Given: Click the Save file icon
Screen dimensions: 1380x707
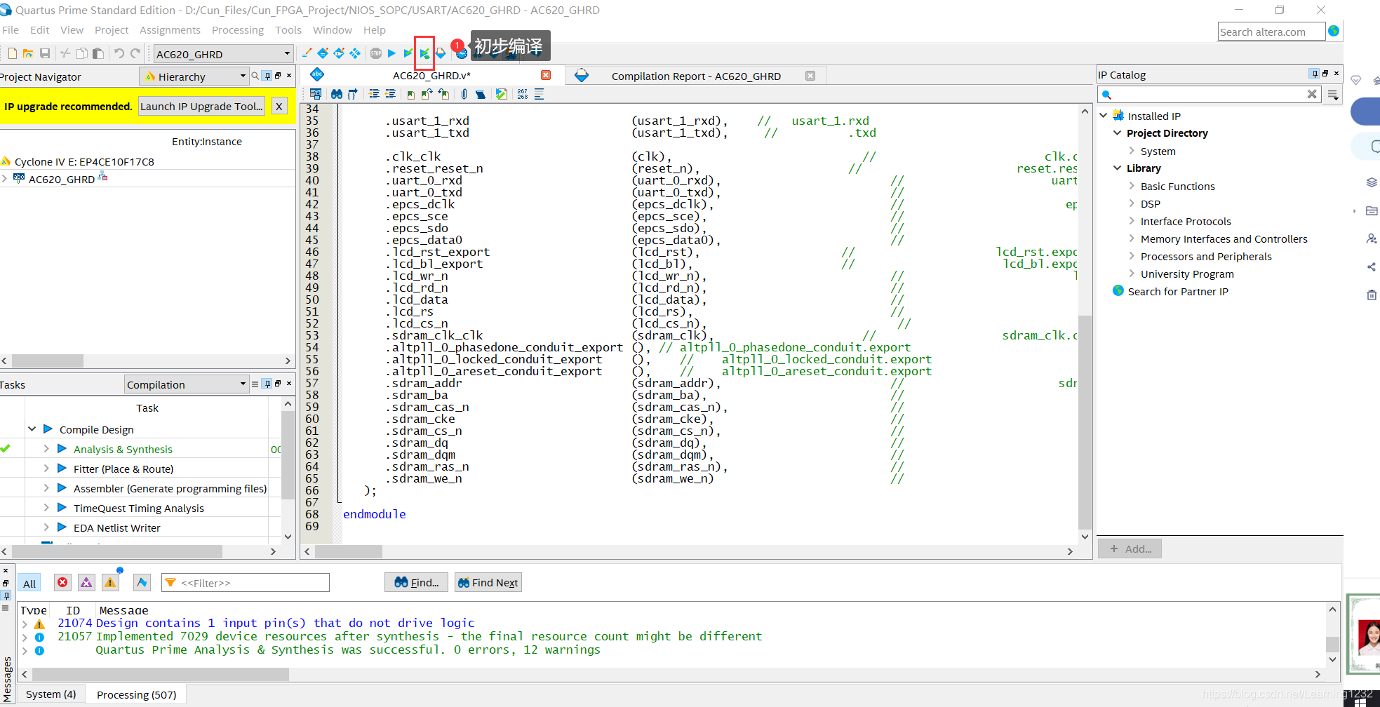Looking at the screenshot, I should click(x=45, y=53).
